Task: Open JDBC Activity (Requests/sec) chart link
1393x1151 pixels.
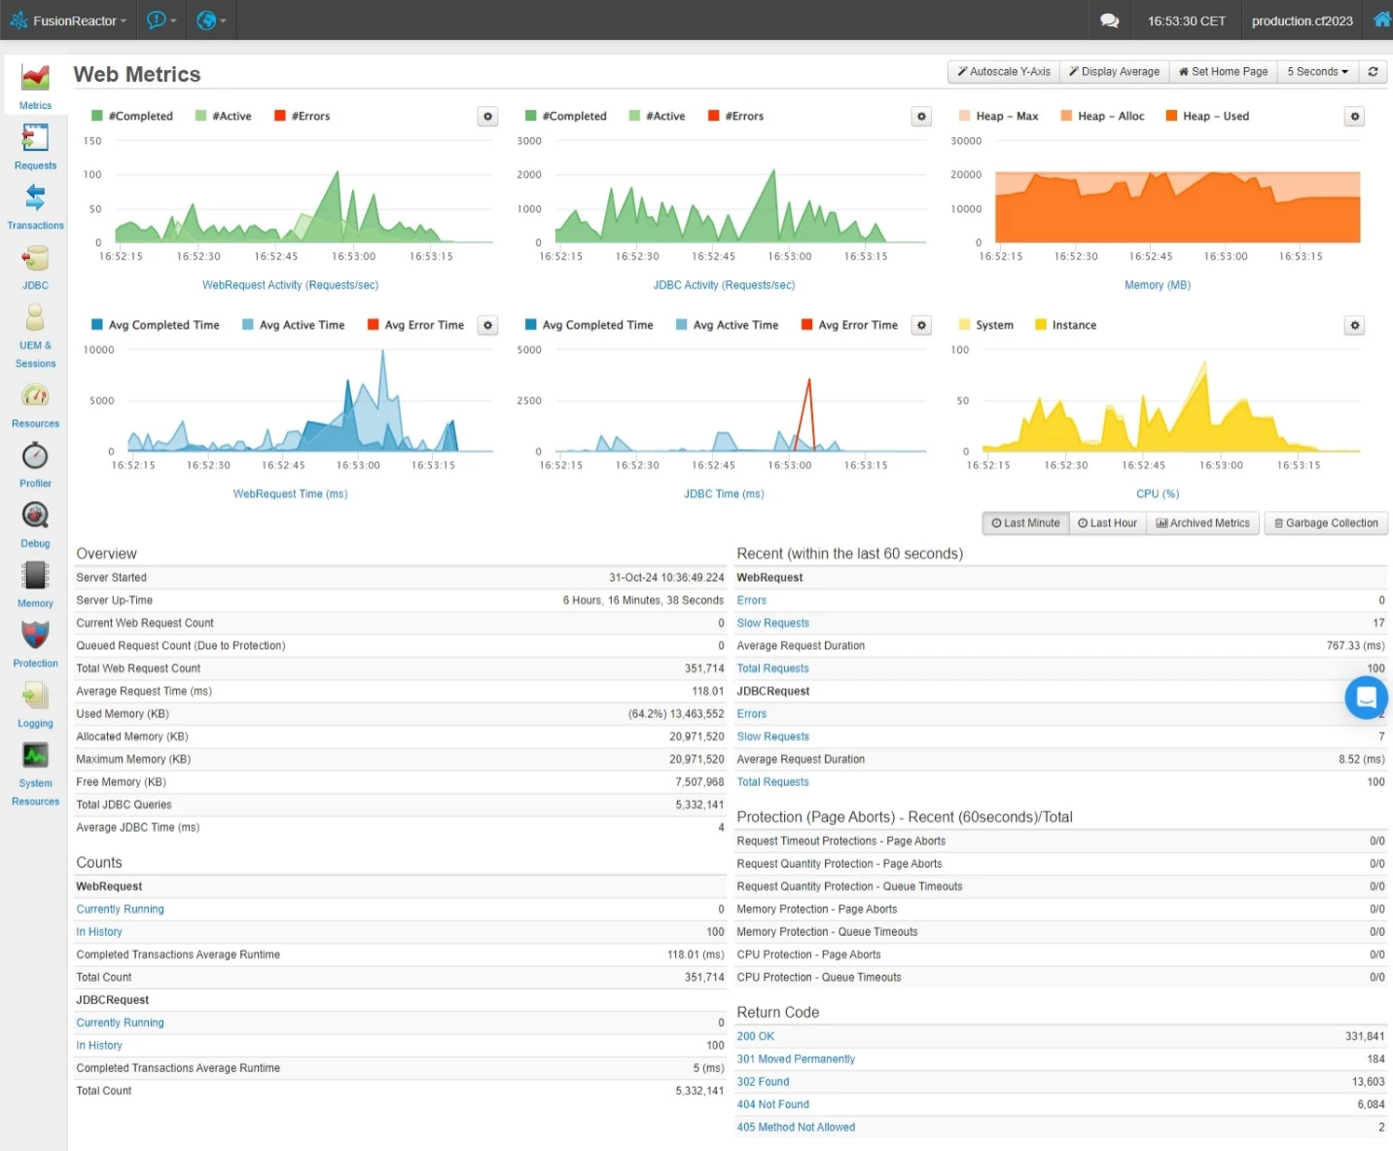Action: tap(724, 285)
